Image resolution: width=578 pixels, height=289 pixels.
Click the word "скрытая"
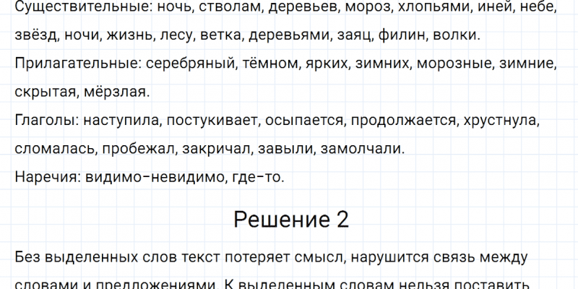(47, 92)
